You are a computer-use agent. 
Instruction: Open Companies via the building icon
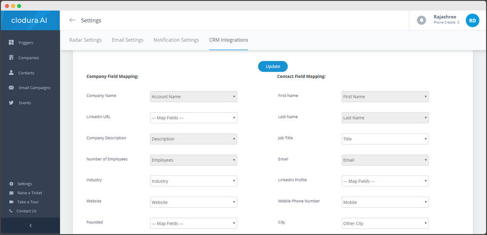click(x=11, y=58)
